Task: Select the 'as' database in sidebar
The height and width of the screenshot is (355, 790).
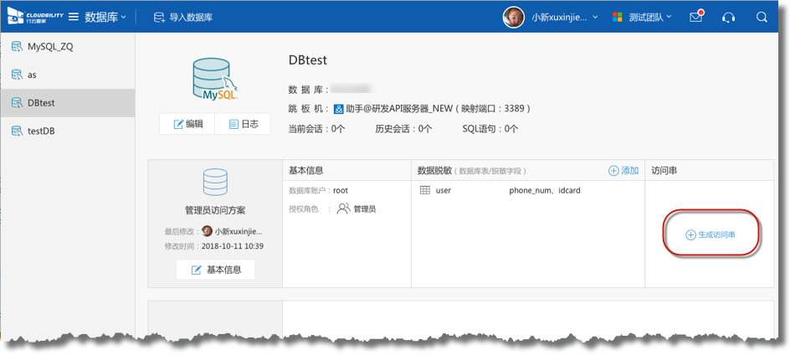Action: [68, 75]
